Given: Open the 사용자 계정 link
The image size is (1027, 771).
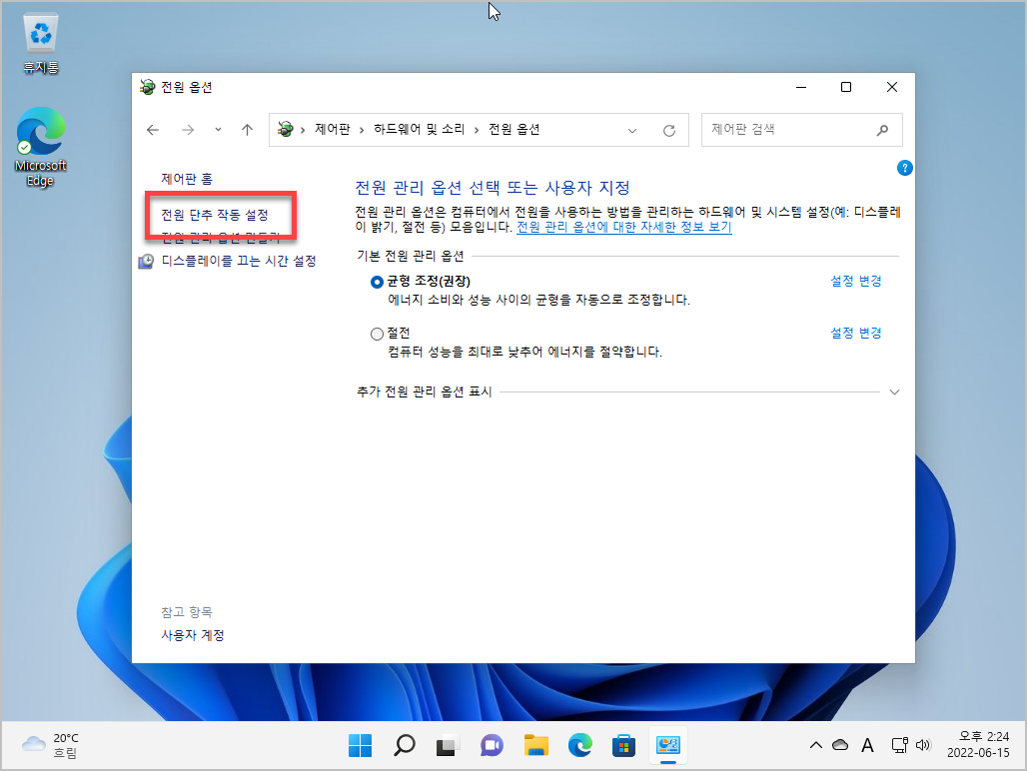Looking at the screenshot, I should (191, 635).
